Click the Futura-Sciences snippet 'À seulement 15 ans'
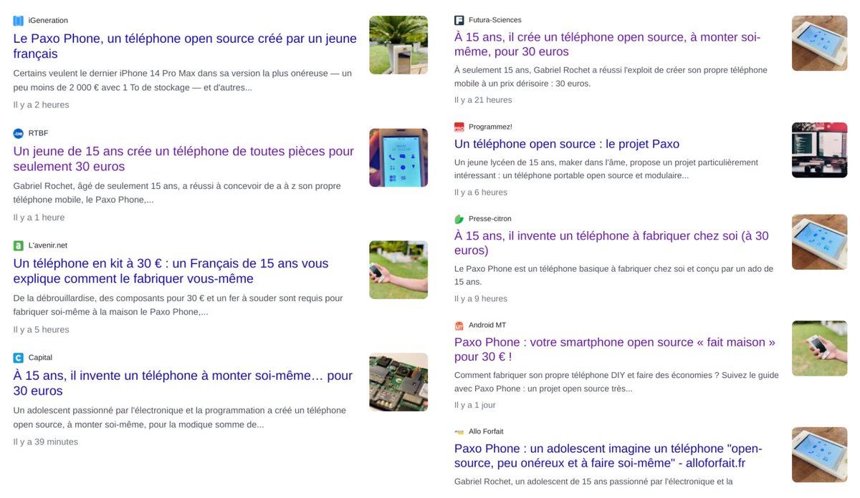This screenshot has height=498, width=860. click(611, 77)
